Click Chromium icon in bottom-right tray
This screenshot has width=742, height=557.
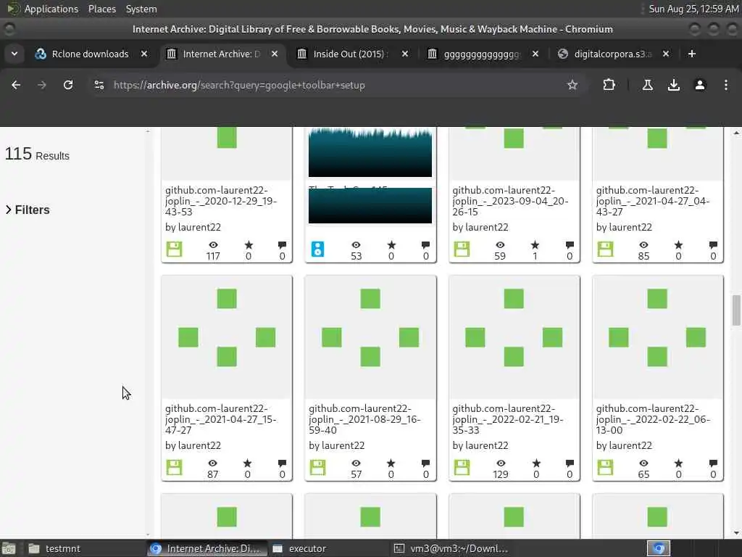coord(659,548)
